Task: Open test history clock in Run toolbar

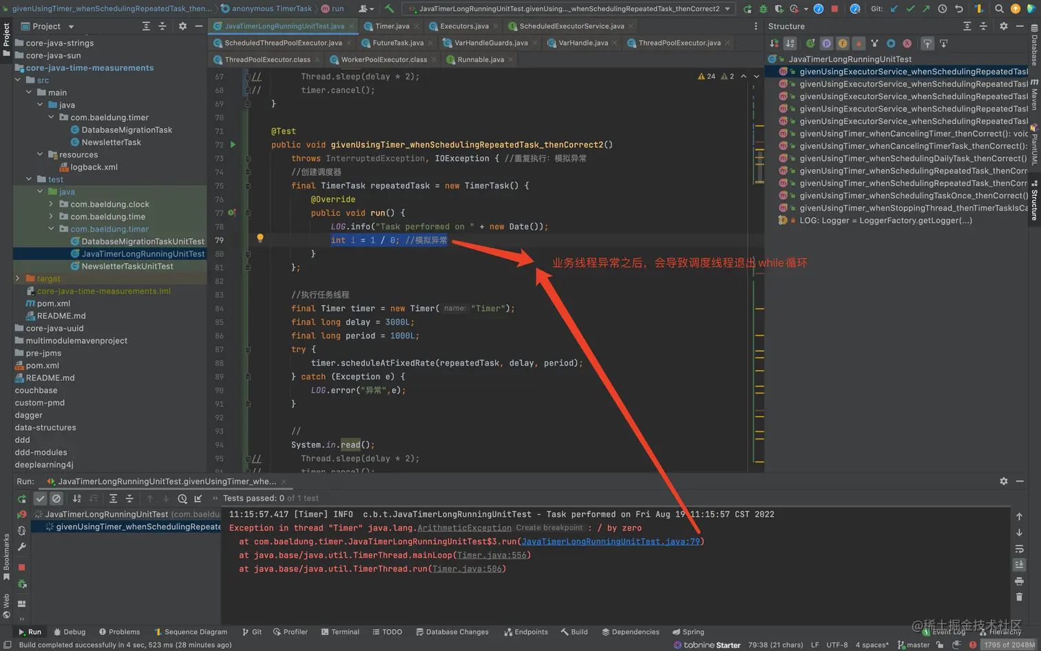Action: 182,498
